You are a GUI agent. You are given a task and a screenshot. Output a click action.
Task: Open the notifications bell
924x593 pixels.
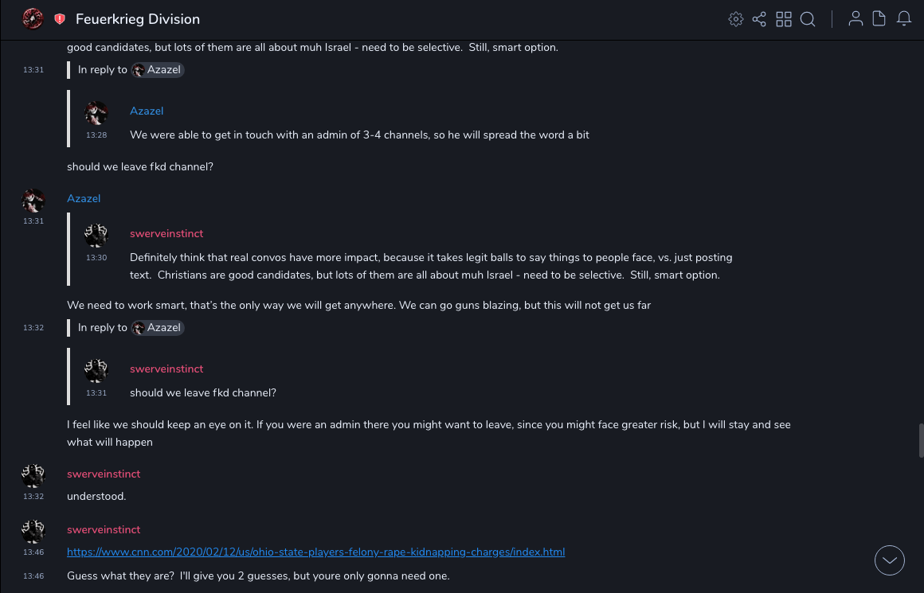pos(904,19)
